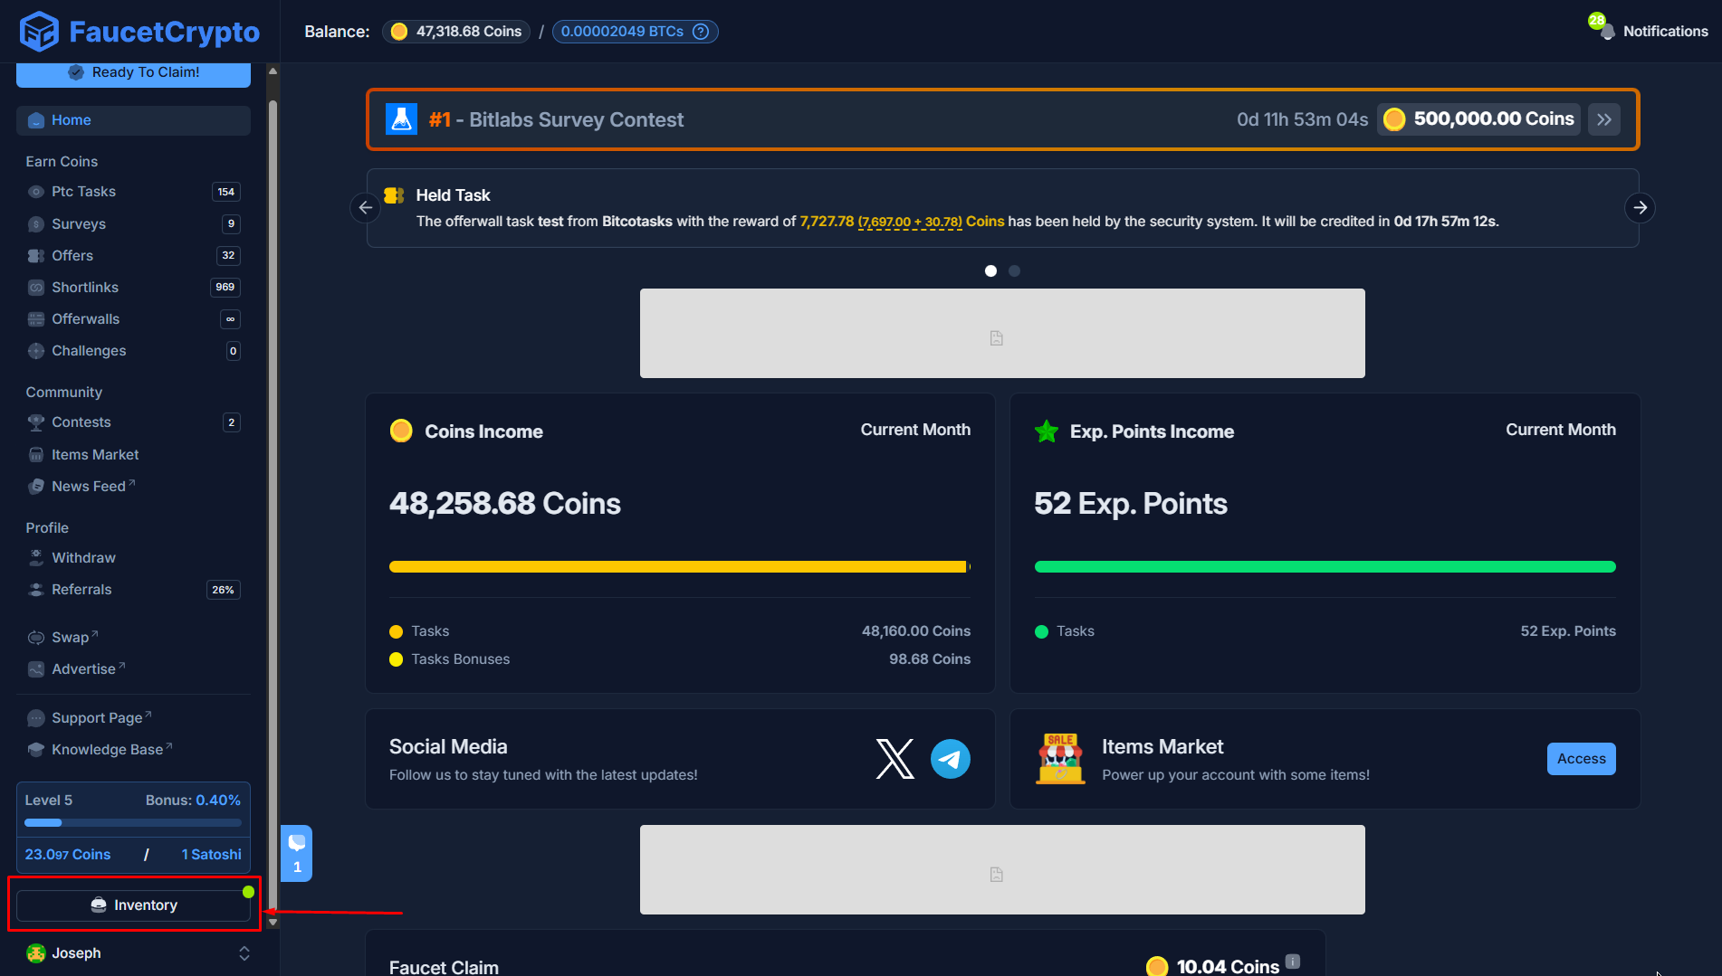This screenshot has height=976, width=1722.
Task: Open the Inventory panel
Action: (x=132, y=905)
